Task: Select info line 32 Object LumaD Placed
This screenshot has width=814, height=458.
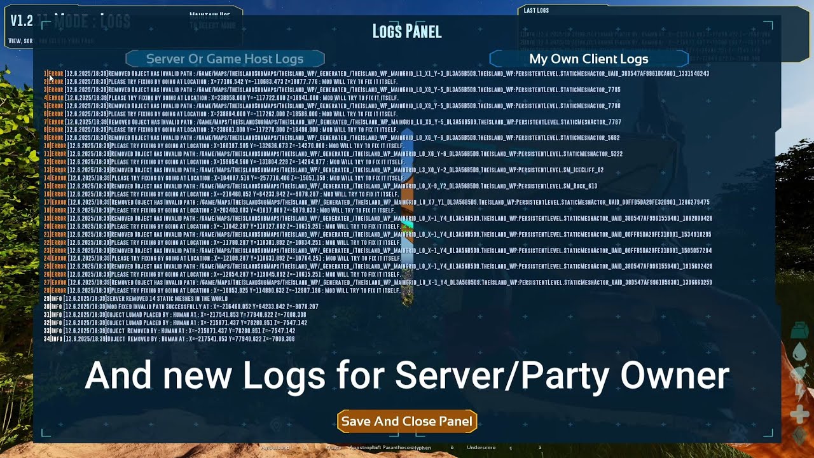Action: pyautogui.click(x=176, y=323)
